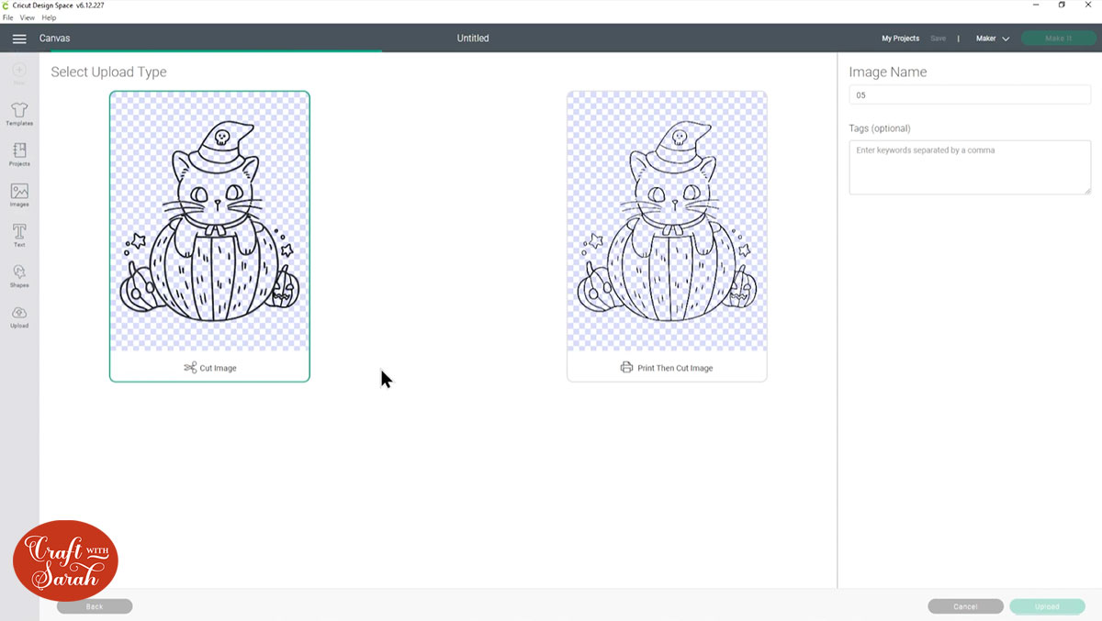Viewport: 1102px width, 621px height.
Task: Click the Back button
Action: pyautogui.click(x=95, y=606)
